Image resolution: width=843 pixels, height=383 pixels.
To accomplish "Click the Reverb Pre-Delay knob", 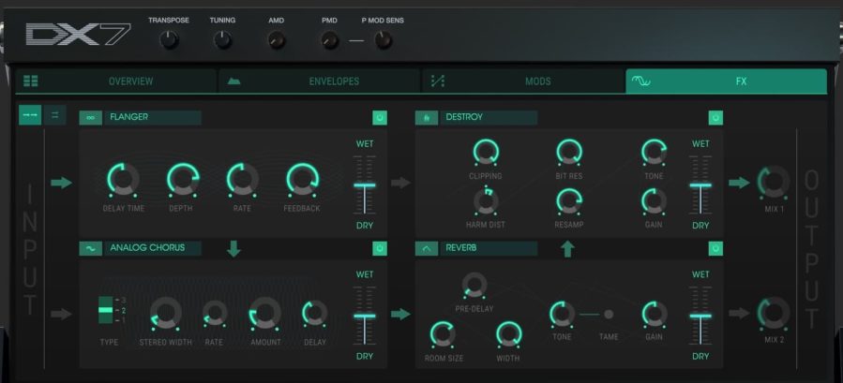I will click(474, 286).
